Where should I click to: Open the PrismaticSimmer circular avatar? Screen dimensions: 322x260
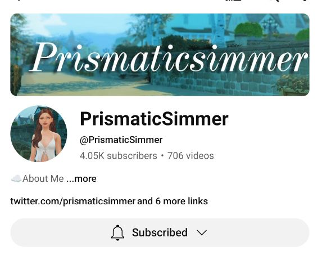pyautogui.click(x=39, y=134)
